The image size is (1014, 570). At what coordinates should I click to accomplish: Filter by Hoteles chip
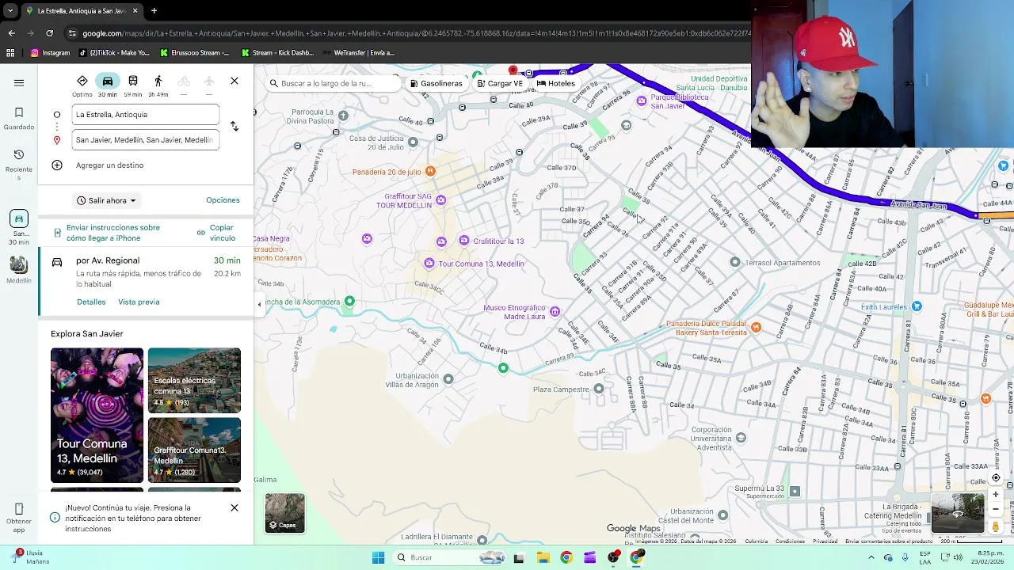(555, 83)
